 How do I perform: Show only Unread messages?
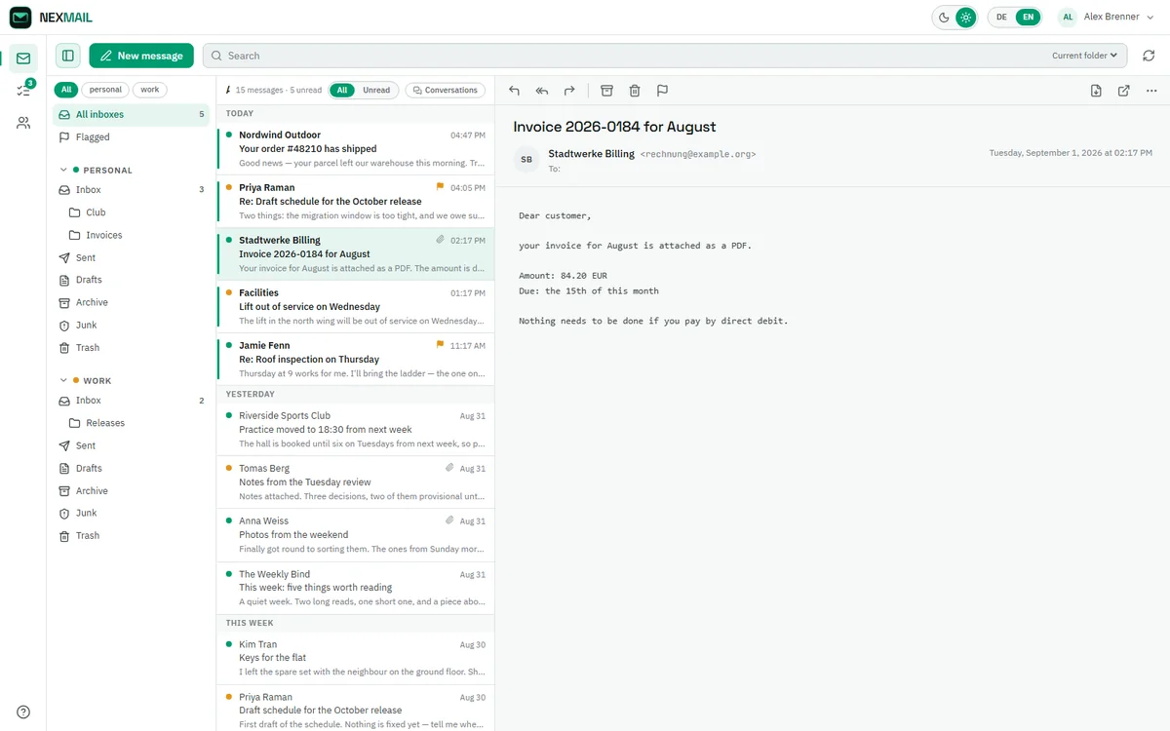376,90
